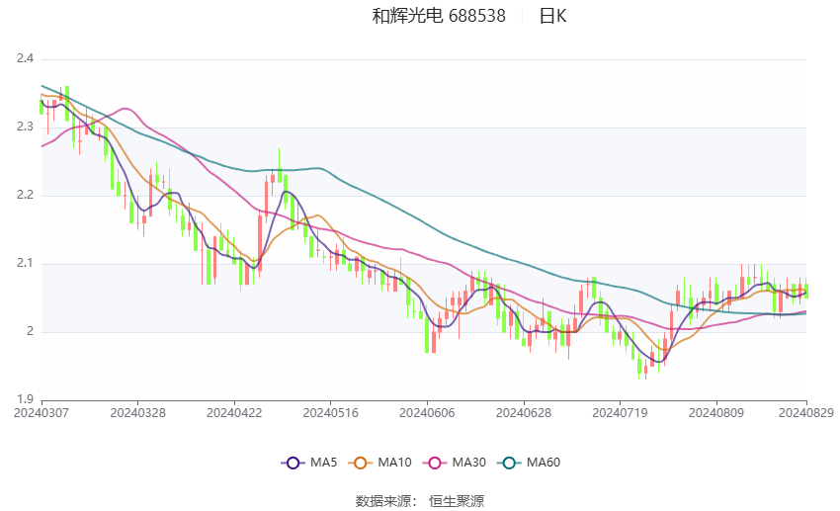
Task: Click x-axis date label 20240829
Action: [806, 413]
